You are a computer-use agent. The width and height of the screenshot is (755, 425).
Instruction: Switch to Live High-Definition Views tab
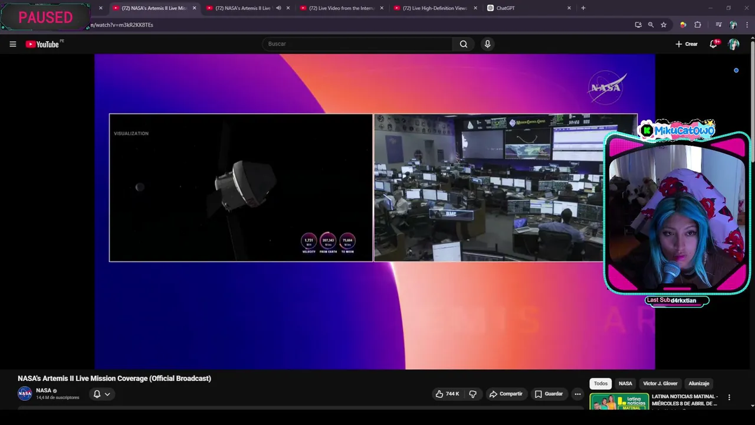tap(435, 8)
